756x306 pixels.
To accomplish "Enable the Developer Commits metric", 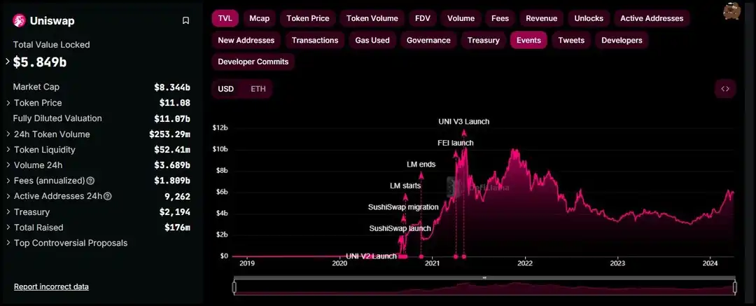I will coord(253,62).
